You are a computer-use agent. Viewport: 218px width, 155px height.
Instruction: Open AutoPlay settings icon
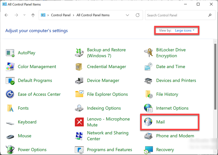tap(10, 53)
